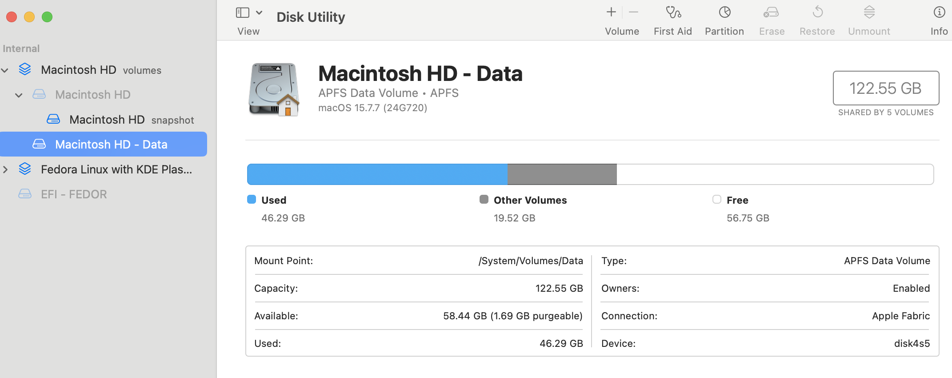Click the green full screen window button
Viewport: 952px width, 378px height.
click(x=47, y=17)
